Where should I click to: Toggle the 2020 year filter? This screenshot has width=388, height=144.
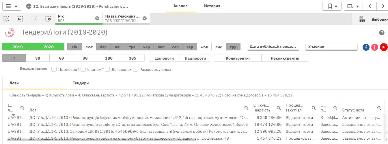pos(48,47)
